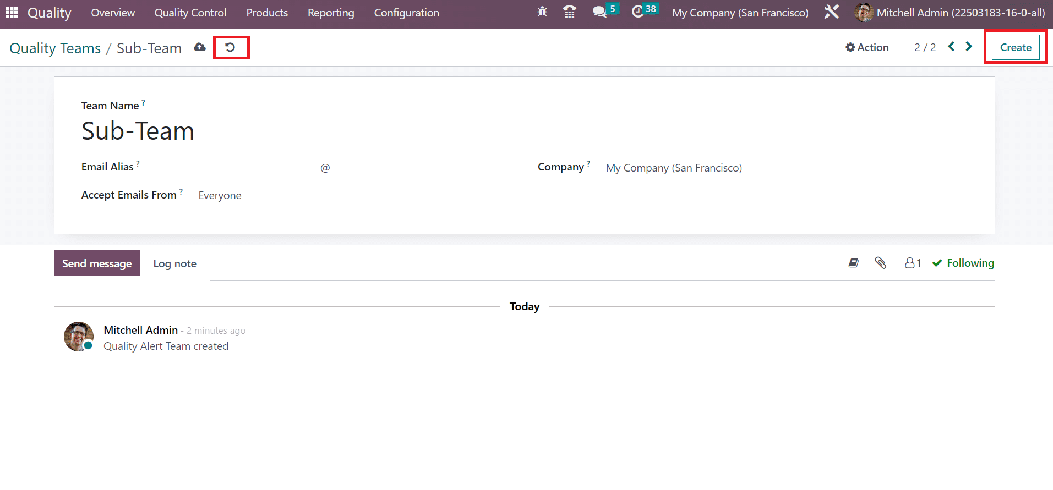Screen dimensions: 1053x490
Task: Toggle the Following button
Action: [963, 263]
